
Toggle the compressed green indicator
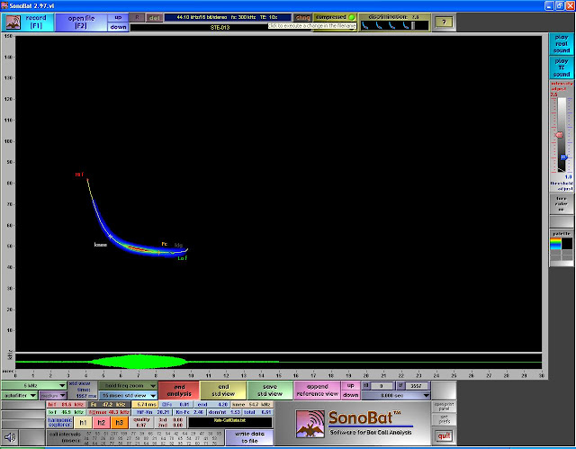pyautogui.click(x=352, y=17)
